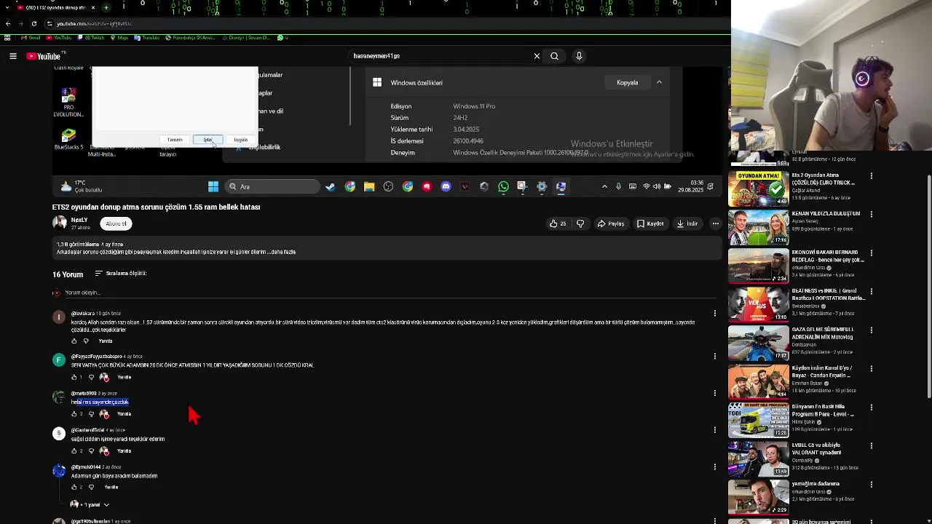Open the EKONOMİ BAKARI BERNARD video title

pyautogui.click(x=827, y=255)
